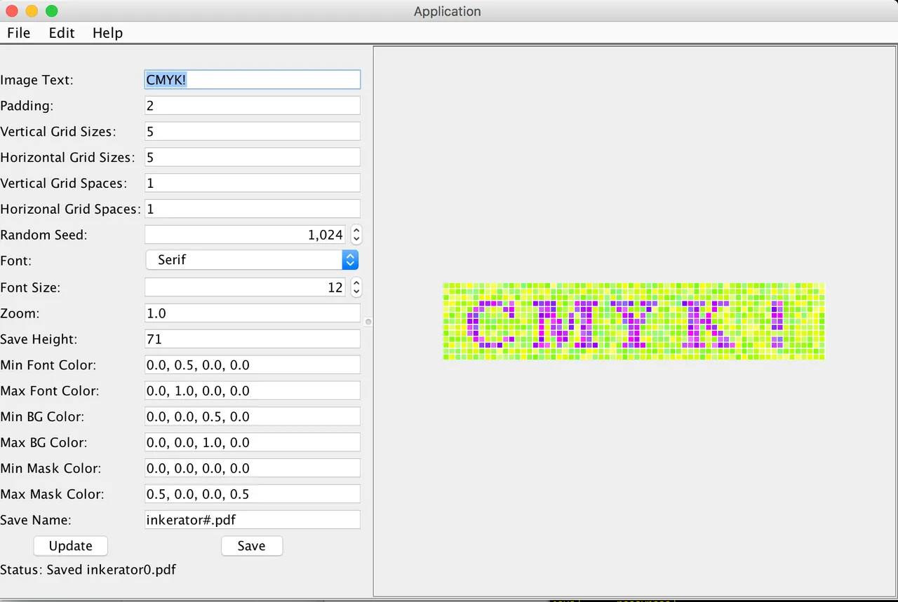Viewport: 898px width, 602px height.
Task: Click the Save Name input field
Action: pyautogui.click(x=253, y=520)
